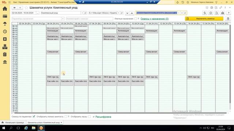Open Windows taskbar search
Image resolution: width=234 pixels, height=131 pixels.
tap(11, 128)
